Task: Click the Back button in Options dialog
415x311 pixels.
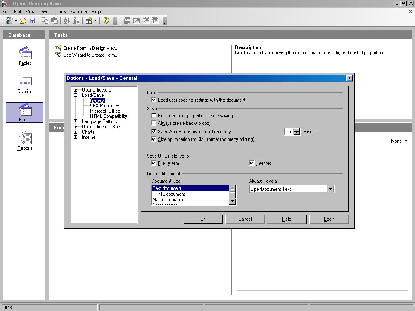Action: pos(329,219)
